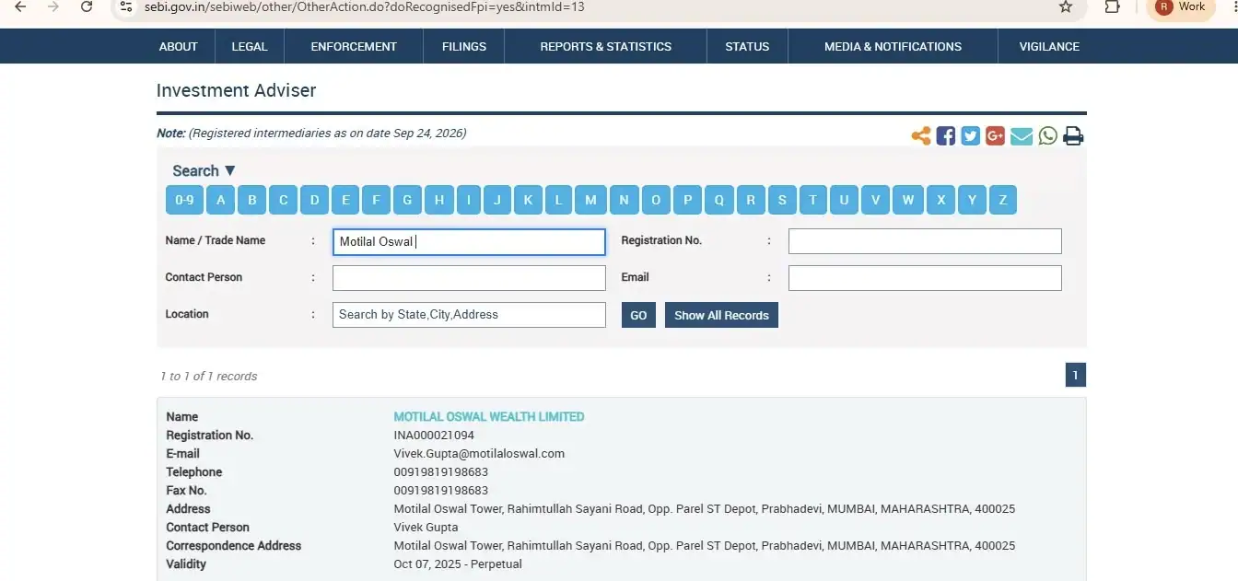Open the Work profile menu

click(1182, 6)
